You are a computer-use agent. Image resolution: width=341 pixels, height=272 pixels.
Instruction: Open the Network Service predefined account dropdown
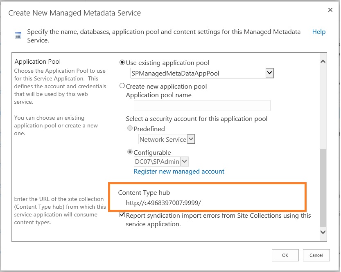[190, 139]
